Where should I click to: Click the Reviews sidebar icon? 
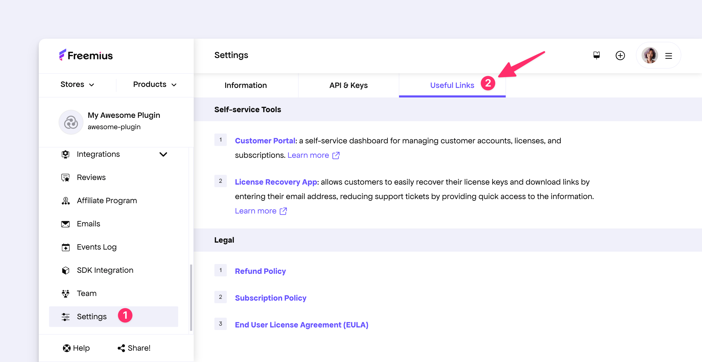tap(65, 178)
